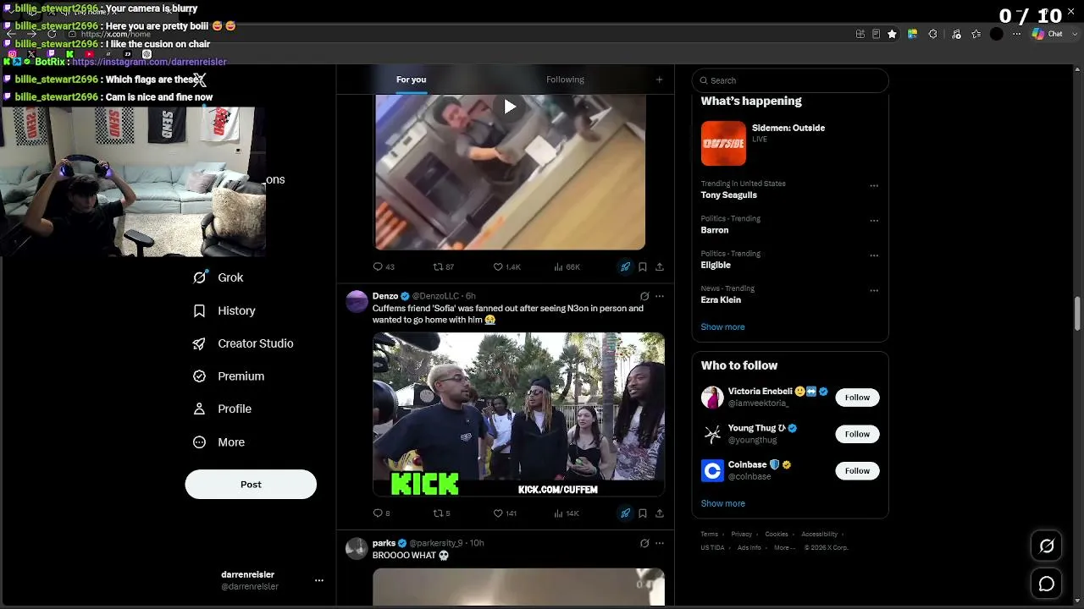The image size is (1084, 609).
Task: Open options for the Tony Seagulls trend
Action: 874,186
